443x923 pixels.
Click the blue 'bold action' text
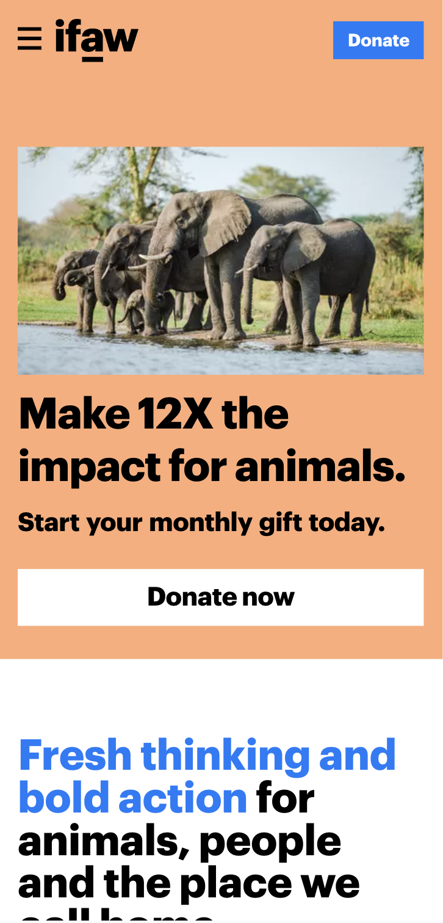(x=132, y=798)
